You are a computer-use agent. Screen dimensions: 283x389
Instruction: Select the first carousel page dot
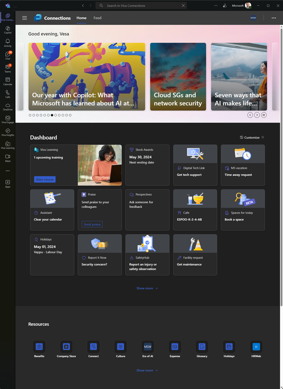[30, 115]
